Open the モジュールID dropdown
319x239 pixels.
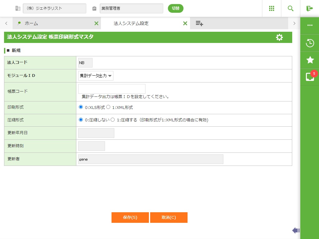[x=96, y=76]
